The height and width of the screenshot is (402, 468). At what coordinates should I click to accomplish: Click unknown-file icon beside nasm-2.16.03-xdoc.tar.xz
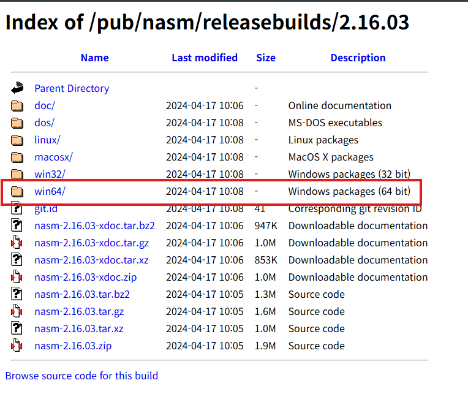(x=17, y=260)
